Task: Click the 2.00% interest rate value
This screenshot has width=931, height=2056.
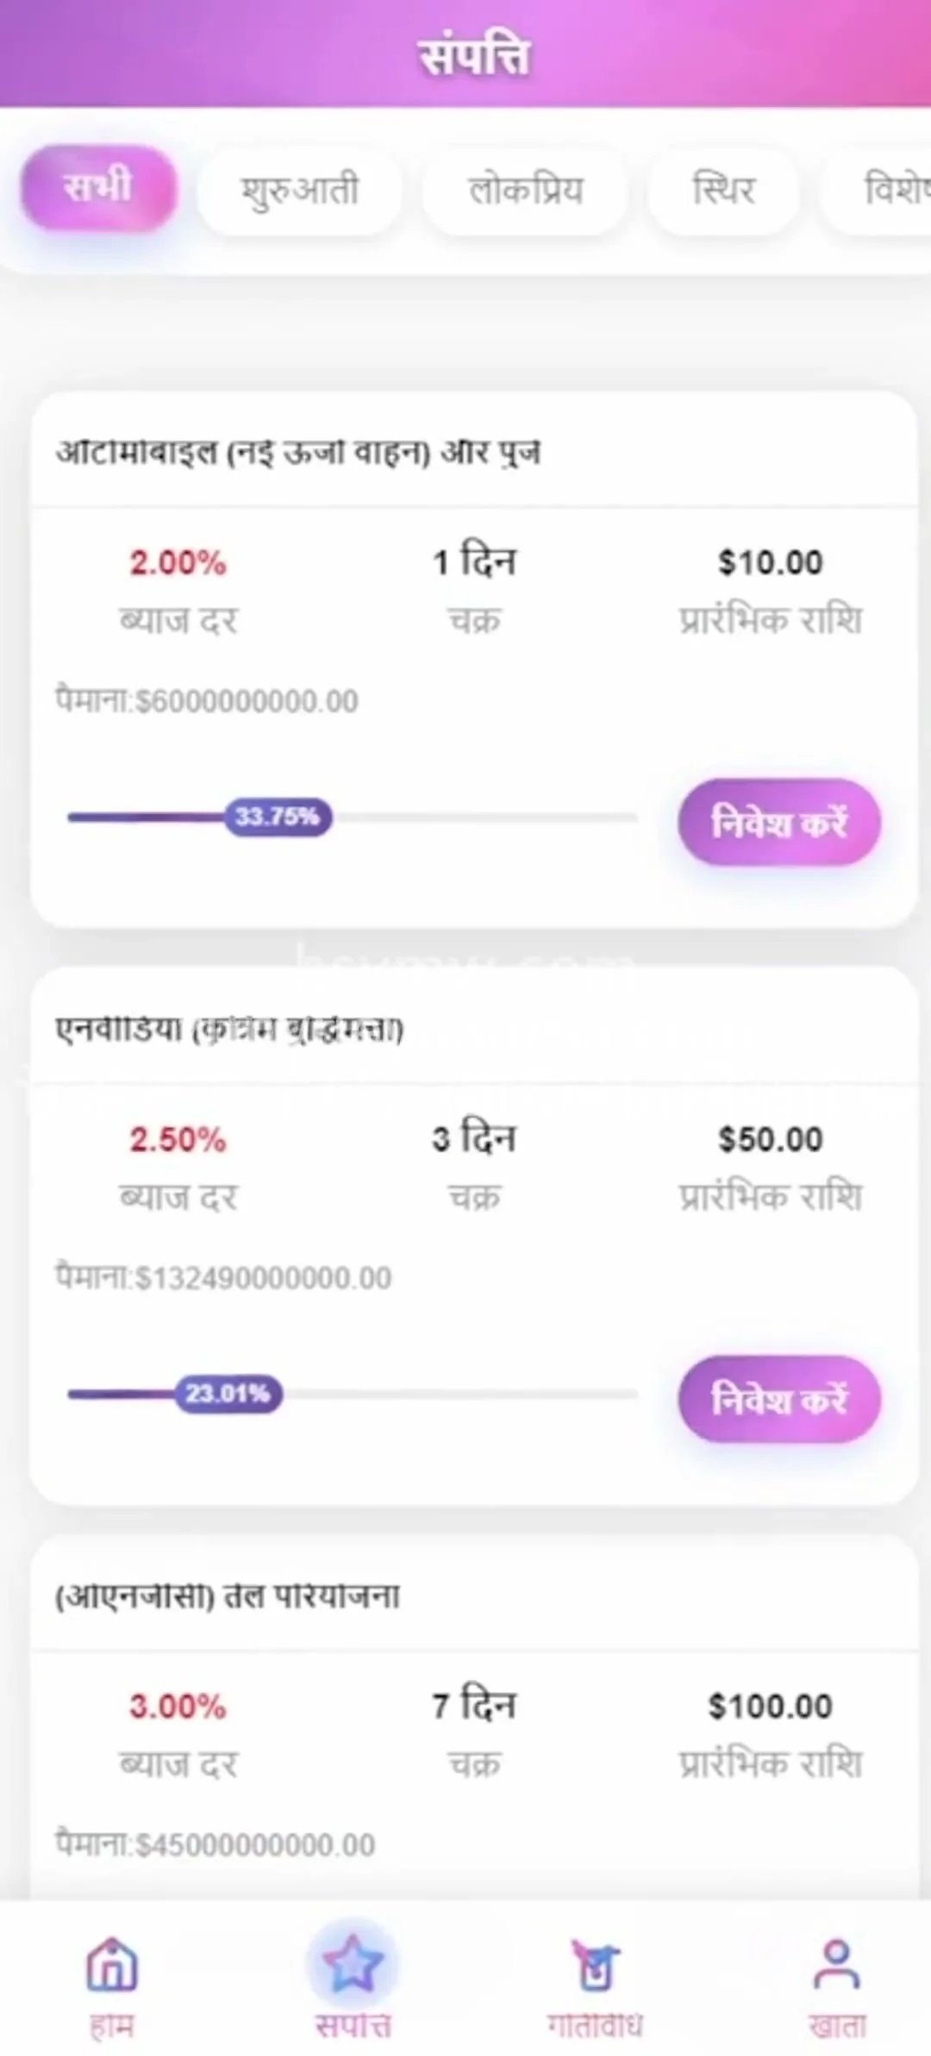Action: [x=178, y=563]
